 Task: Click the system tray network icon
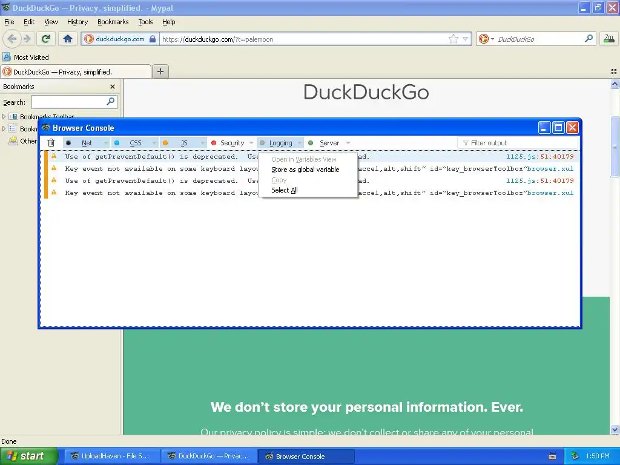click(x=575, y=456)
